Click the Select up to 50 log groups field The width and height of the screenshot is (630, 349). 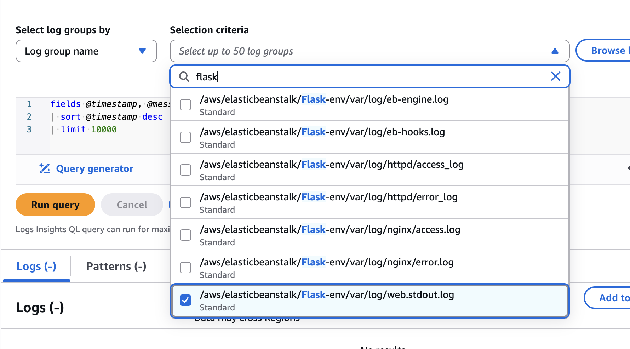pyautogui.click(x=370, y=51)
